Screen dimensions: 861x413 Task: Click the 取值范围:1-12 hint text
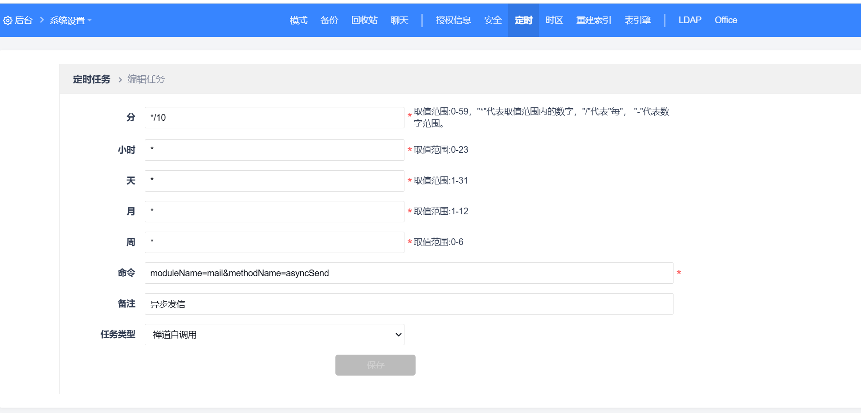(441, 211)
